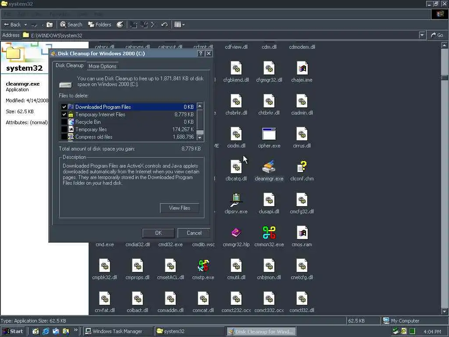Viewport: 449px width, 337px height.
Task: Expand the Back button history arrow
Action: point(25,25)
